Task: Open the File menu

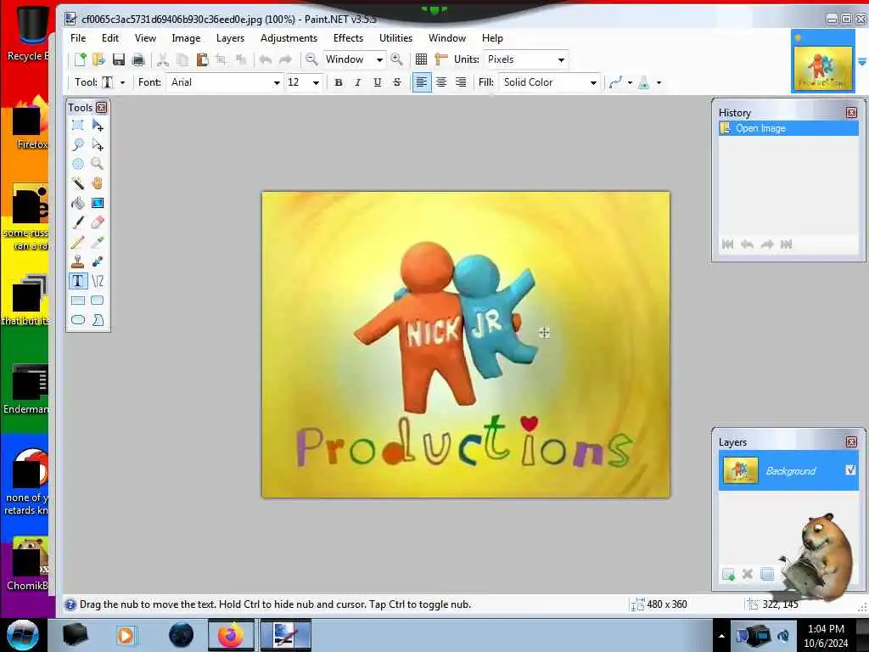Action: pyautogui.click(x=78, y=38)
